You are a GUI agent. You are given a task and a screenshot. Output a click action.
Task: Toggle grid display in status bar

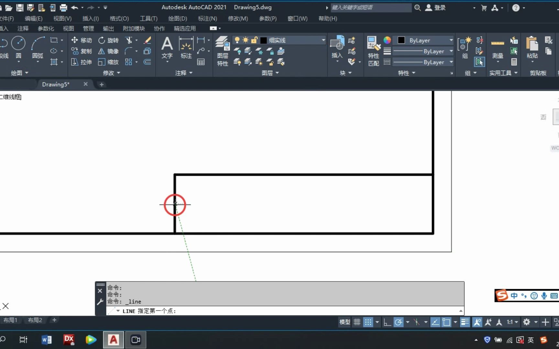pyautogui.click(x=357, y=322)
